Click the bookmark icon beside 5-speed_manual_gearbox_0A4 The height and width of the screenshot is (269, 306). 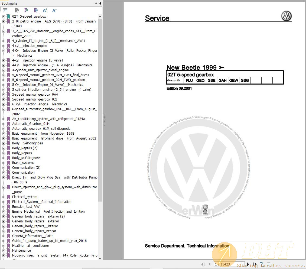click(8, 95)
